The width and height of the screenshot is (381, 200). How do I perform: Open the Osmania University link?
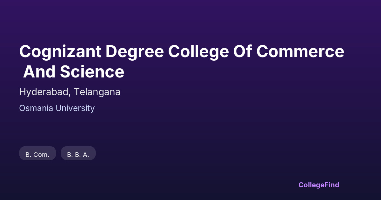click(57, 108)
